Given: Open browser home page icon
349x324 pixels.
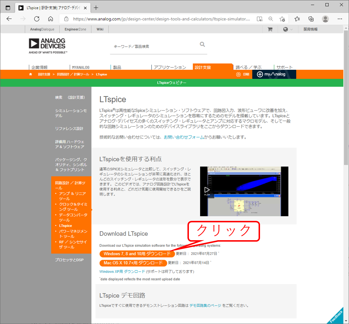Looking at the screenshot, I should click(x=50, y=19).
